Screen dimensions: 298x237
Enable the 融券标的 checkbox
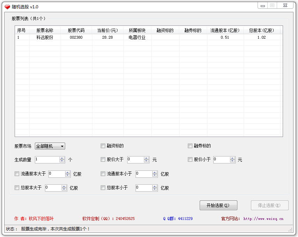pos(190,146)
